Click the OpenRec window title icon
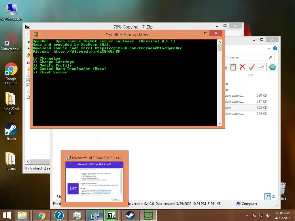295x221 pixels. click(36, 35)
